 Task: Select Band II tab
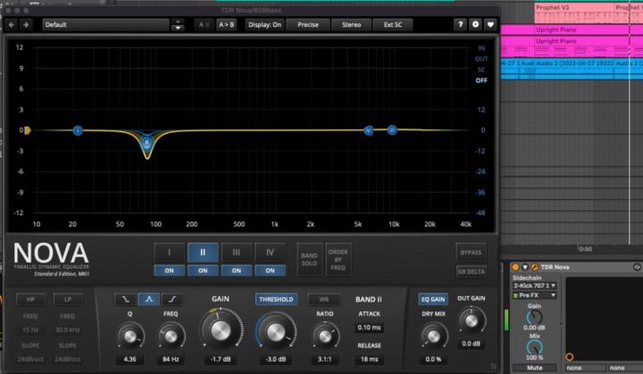(203, 252)
